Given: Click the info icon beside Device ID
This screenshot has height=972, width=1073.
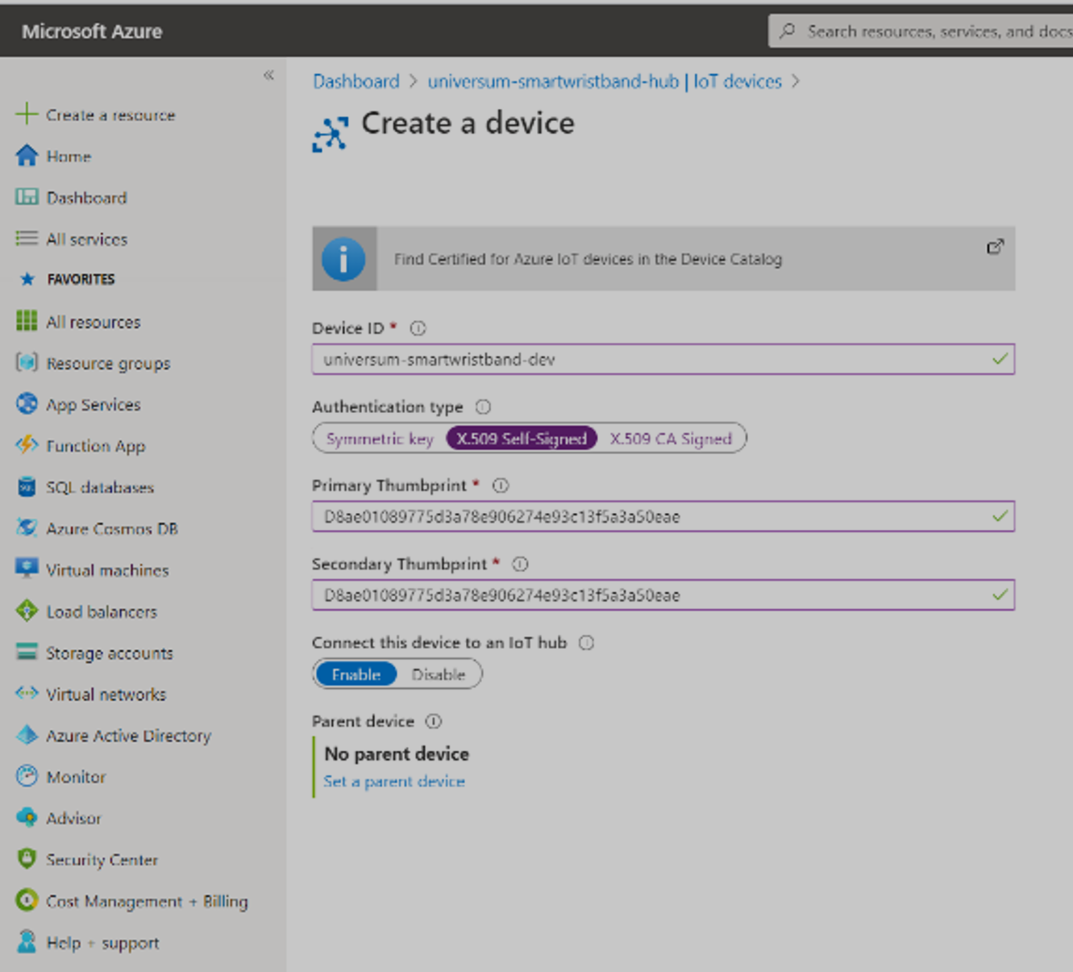Looking at the screenshot, I should click(x=418, y=328).
